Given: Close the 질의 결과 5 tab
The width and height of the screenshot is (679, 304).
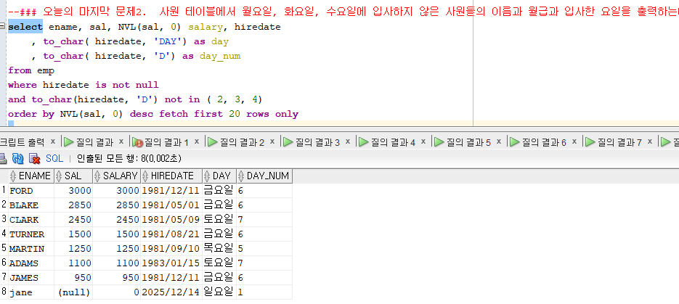Looking at the screenshot, I should (x=499, y=141).
